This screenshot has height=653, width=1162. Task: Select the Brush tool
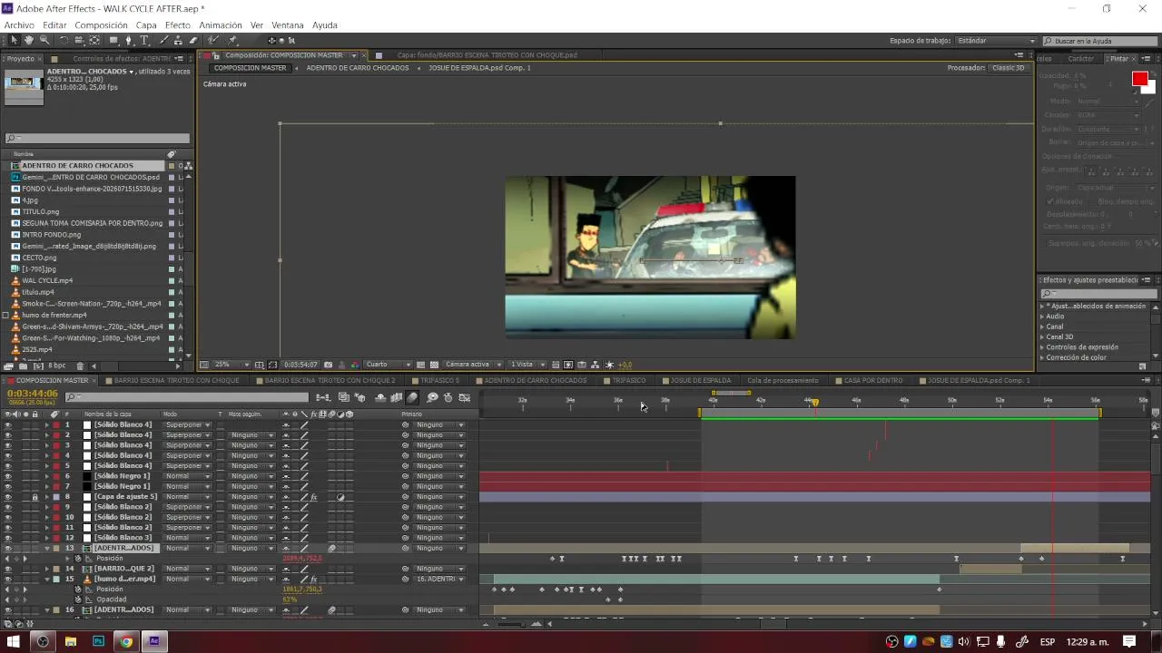[x=163, y=40]
